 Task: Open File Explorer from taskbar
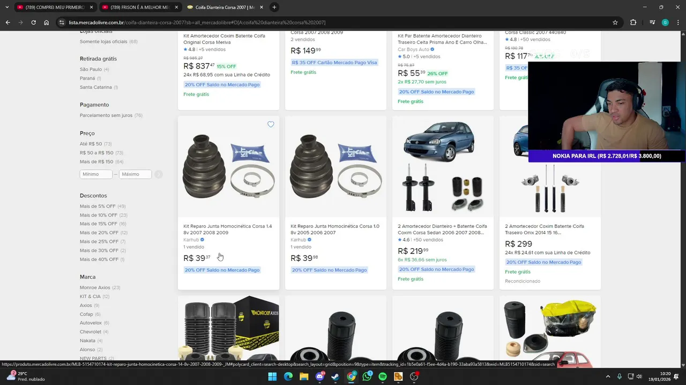point(304,376)
